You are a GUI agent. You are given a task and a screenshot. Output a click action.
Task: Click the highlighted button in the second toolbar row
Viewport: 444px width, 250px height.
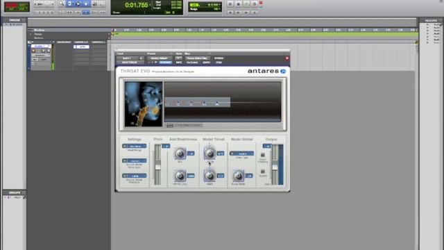click(x=86, y=12)
